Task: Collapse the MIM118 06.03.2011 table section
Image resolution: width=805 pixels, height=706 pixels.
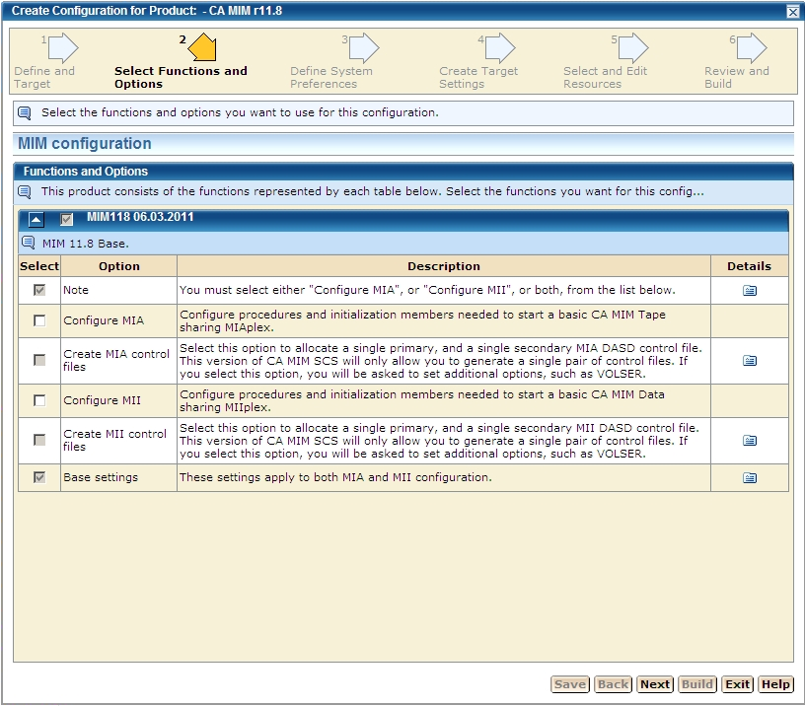Action: 36,219
